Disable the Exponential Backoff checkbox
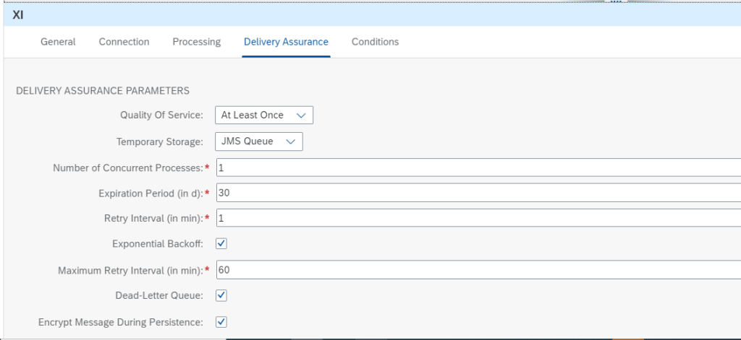 pyautogui.click(x=222, y=244)
